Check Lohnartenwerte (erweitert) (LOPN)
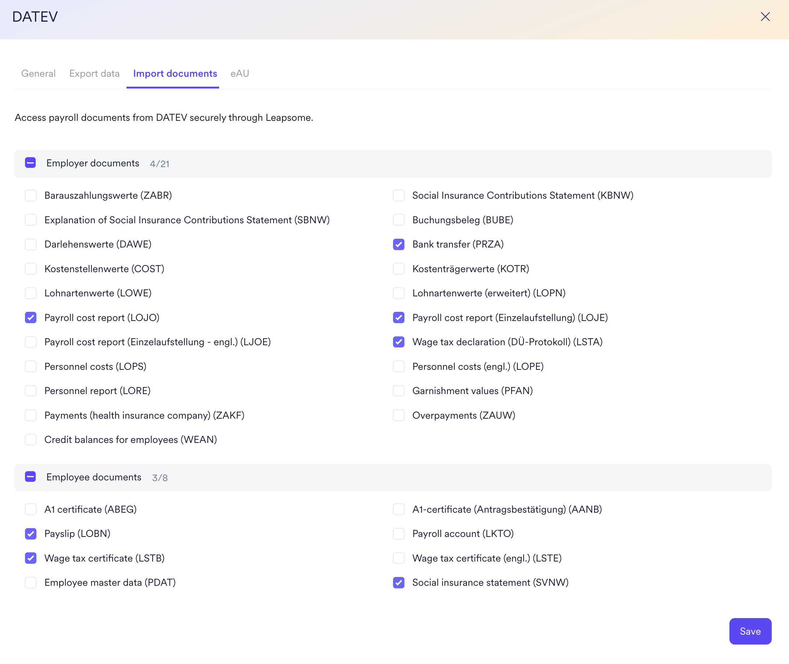Viewport: 789px width, 664px height. coord(399,293)
